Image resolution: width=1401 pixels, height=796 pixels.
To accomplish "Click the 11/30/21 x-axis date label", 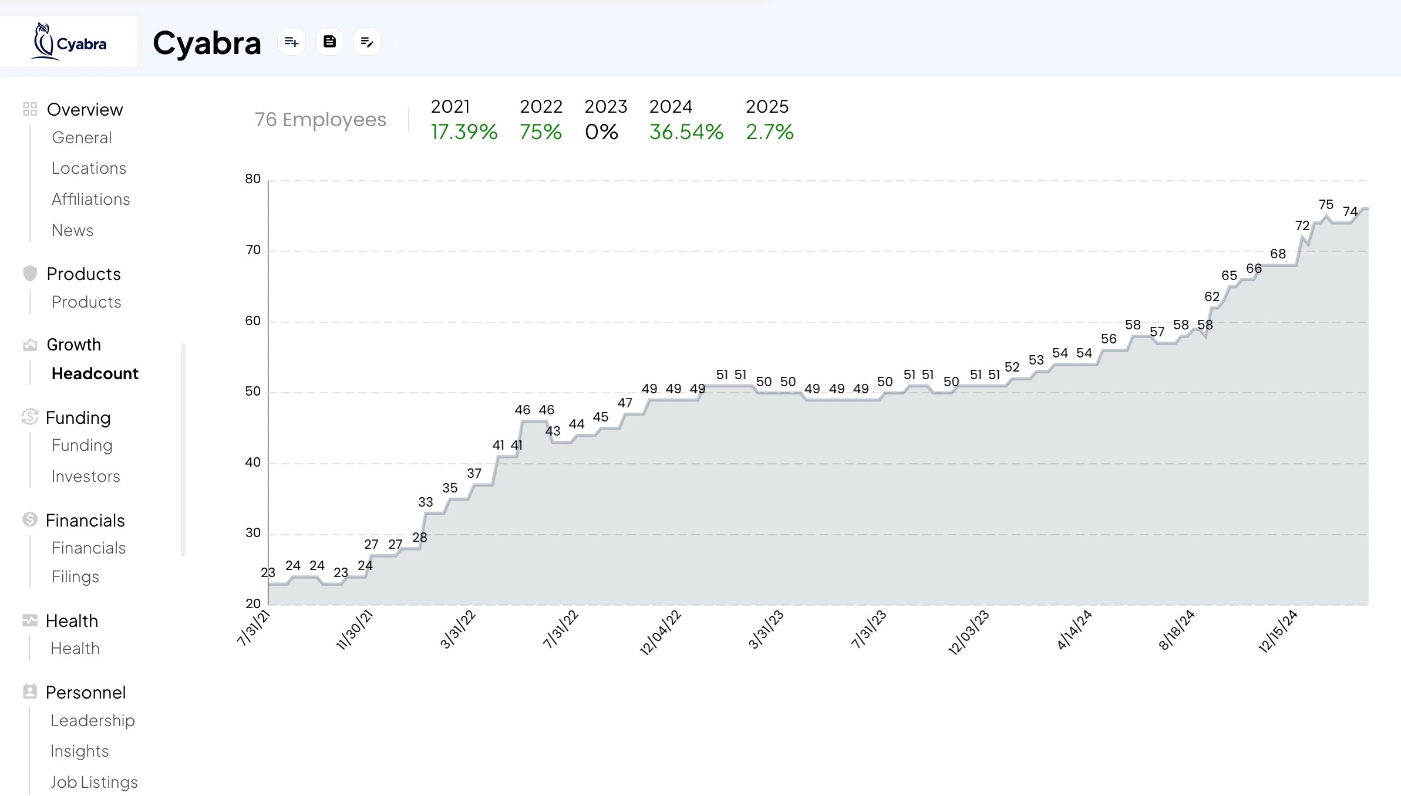I will (354, 629).
